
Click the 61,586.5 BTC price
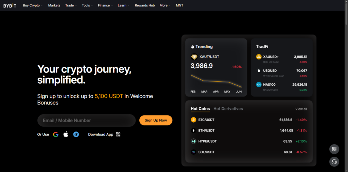[286, 120]
